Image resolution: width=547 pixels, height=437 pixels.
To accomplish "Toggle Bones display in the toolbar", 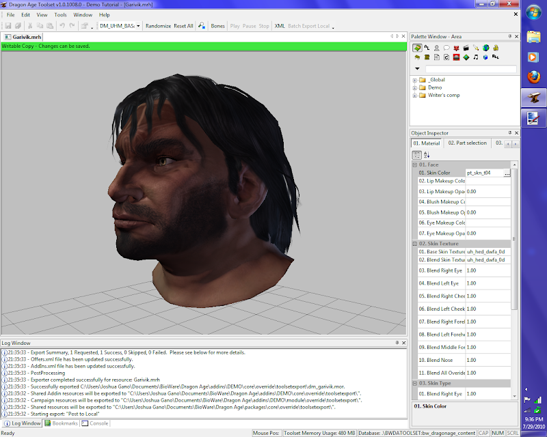I will [217, 26].
